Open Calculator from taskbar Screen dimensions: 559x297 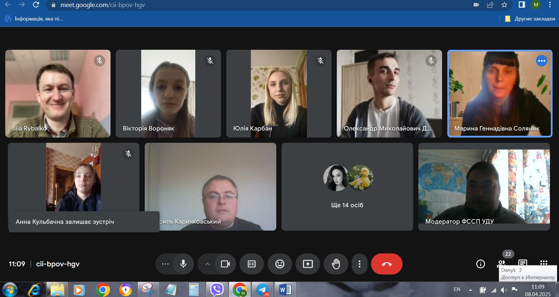tap(194, 290)
